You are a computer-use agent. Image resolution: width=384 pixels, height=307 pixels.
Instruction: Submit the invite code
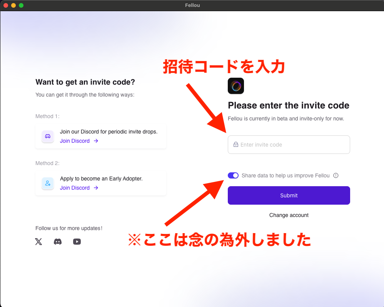tap(289, 195)
